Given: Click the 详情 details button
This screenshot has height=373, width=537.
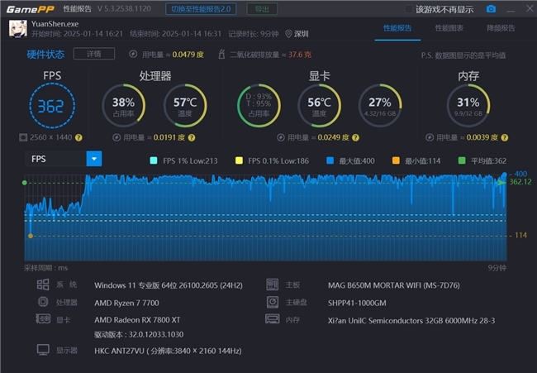Looking at the screenshot, I should [x=94, y=54].
